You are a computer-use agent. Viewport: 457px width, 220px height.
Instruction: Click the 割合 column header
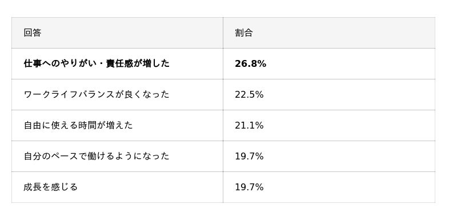329,33
